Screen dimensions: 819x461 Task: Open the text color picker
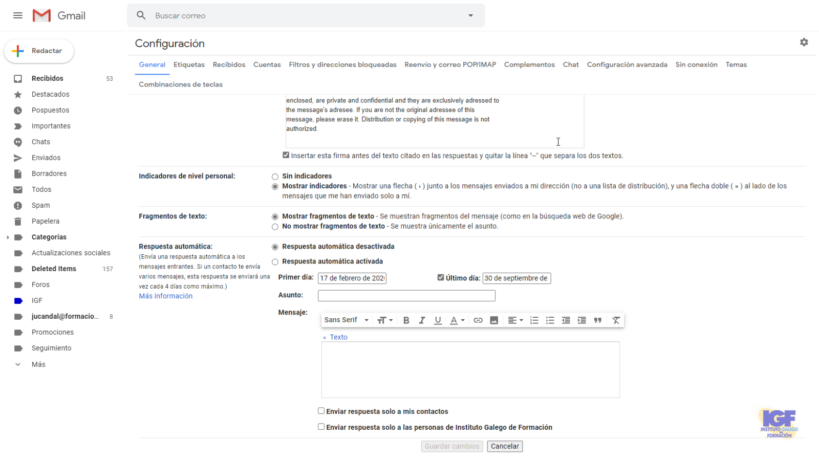(x=457, y=320)
